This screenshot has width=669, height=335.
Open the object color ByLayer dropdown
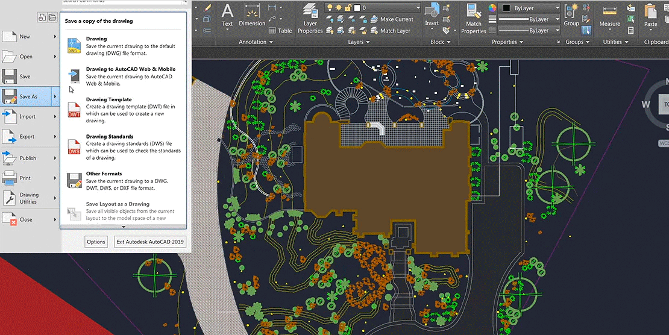[557, 8]
